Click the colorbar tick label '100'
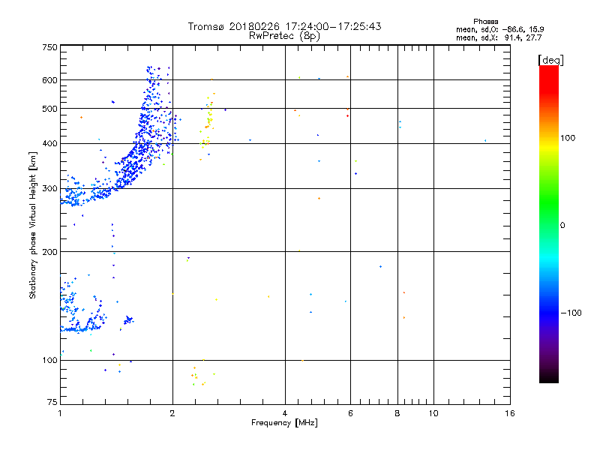 pos(568,138)
